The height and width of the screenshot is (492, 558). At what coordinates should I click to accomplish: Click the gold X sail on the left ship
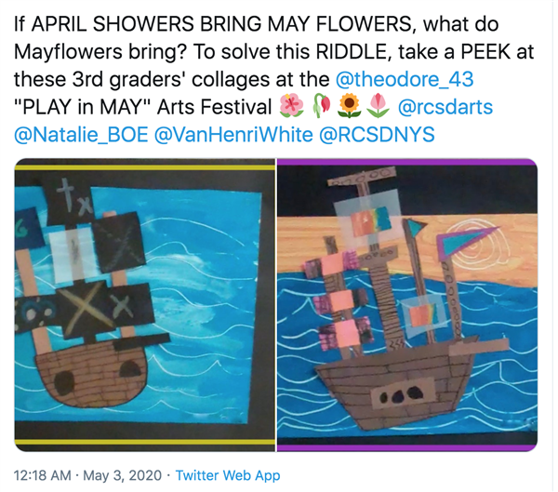click(84, 308)
